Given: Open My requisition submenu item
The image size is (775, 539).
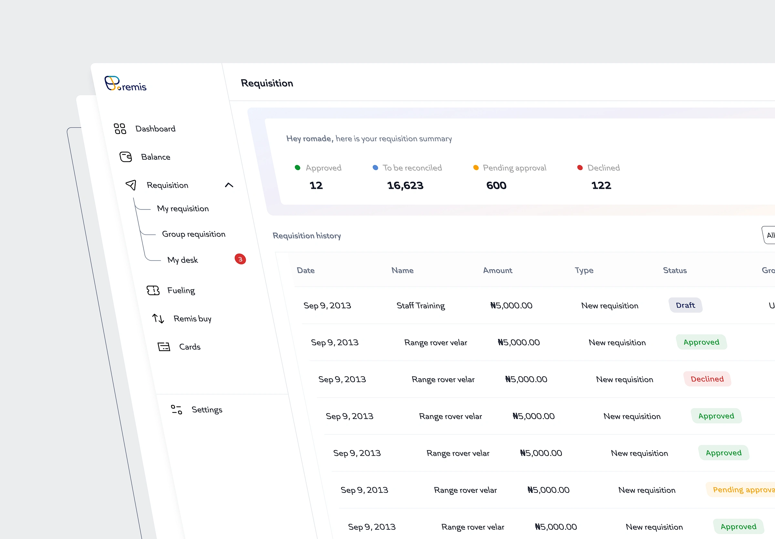Looking at the screenshot, I should tap(183, 209).
